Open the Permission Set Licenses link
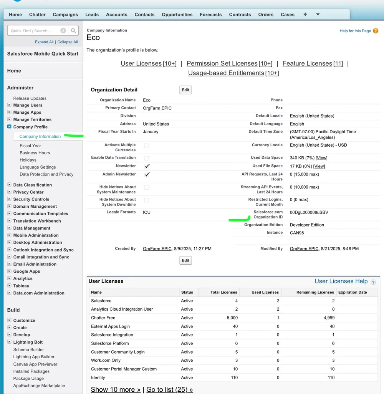The height and width of the screenshot is (394, 384). tap(222, 63)
